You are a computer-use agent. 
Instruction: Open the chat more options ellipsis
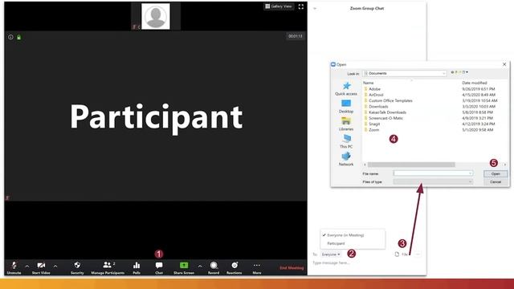(418, 254)
